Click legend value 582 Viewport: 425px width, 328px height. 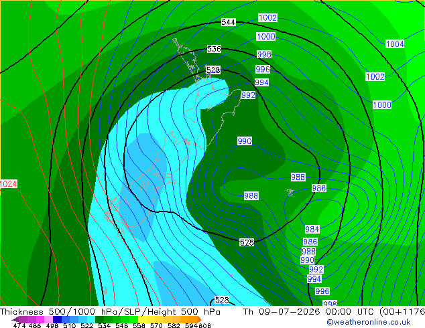point(174,325)
